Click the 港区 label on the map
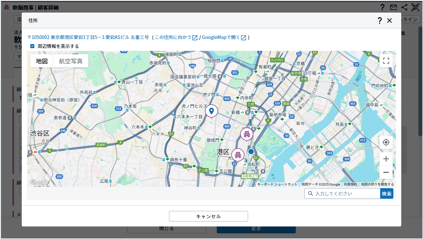 [223, 152]
